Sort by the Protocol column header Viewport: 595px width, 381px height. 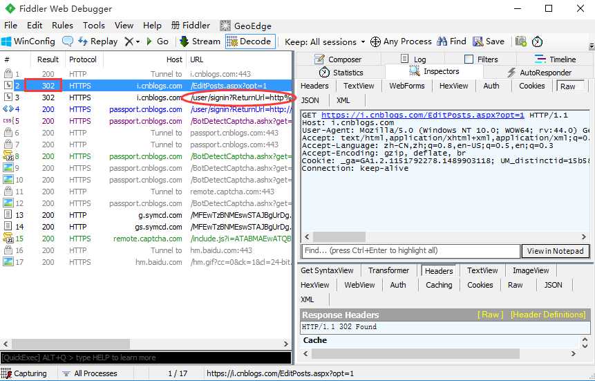pyautogui.click(x=83, y=59)
